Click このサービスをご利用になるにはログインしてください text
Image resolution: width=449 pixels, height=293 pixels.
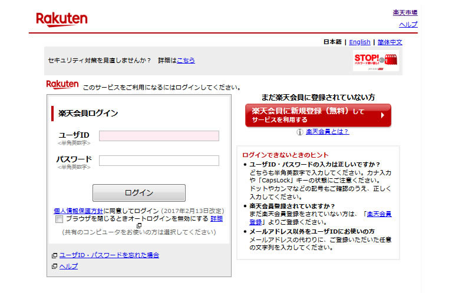pyautogui.click(x=162, y=88)
